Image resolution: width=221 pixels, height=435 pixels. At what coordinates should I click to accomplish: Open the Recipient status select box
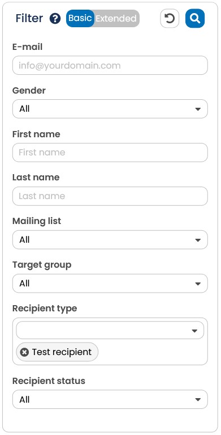(110, 399)
